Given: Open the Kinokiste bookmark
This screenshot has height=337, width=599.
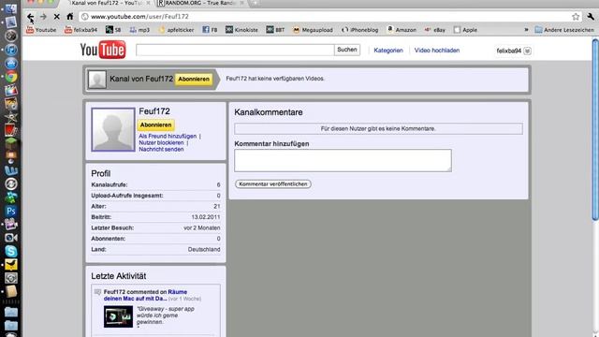Looking at the screenshot, I should point(241,30).
